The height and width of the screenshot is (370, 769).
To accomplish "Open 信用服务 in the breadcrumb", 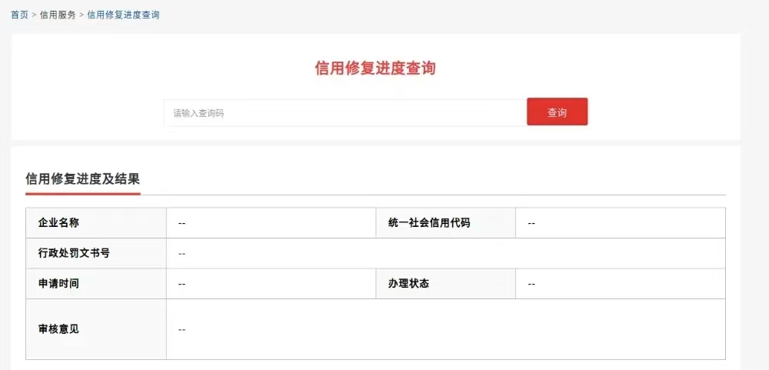I will click(58, 15).
